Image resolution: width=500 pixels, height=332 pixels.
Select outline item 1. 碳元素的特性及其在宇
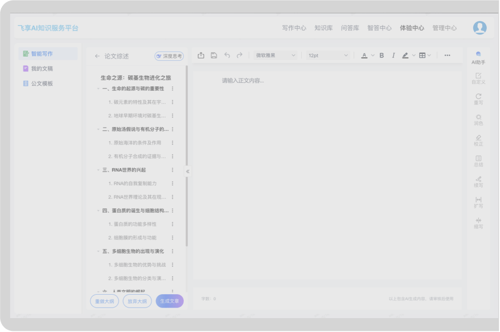click(137, 102)
